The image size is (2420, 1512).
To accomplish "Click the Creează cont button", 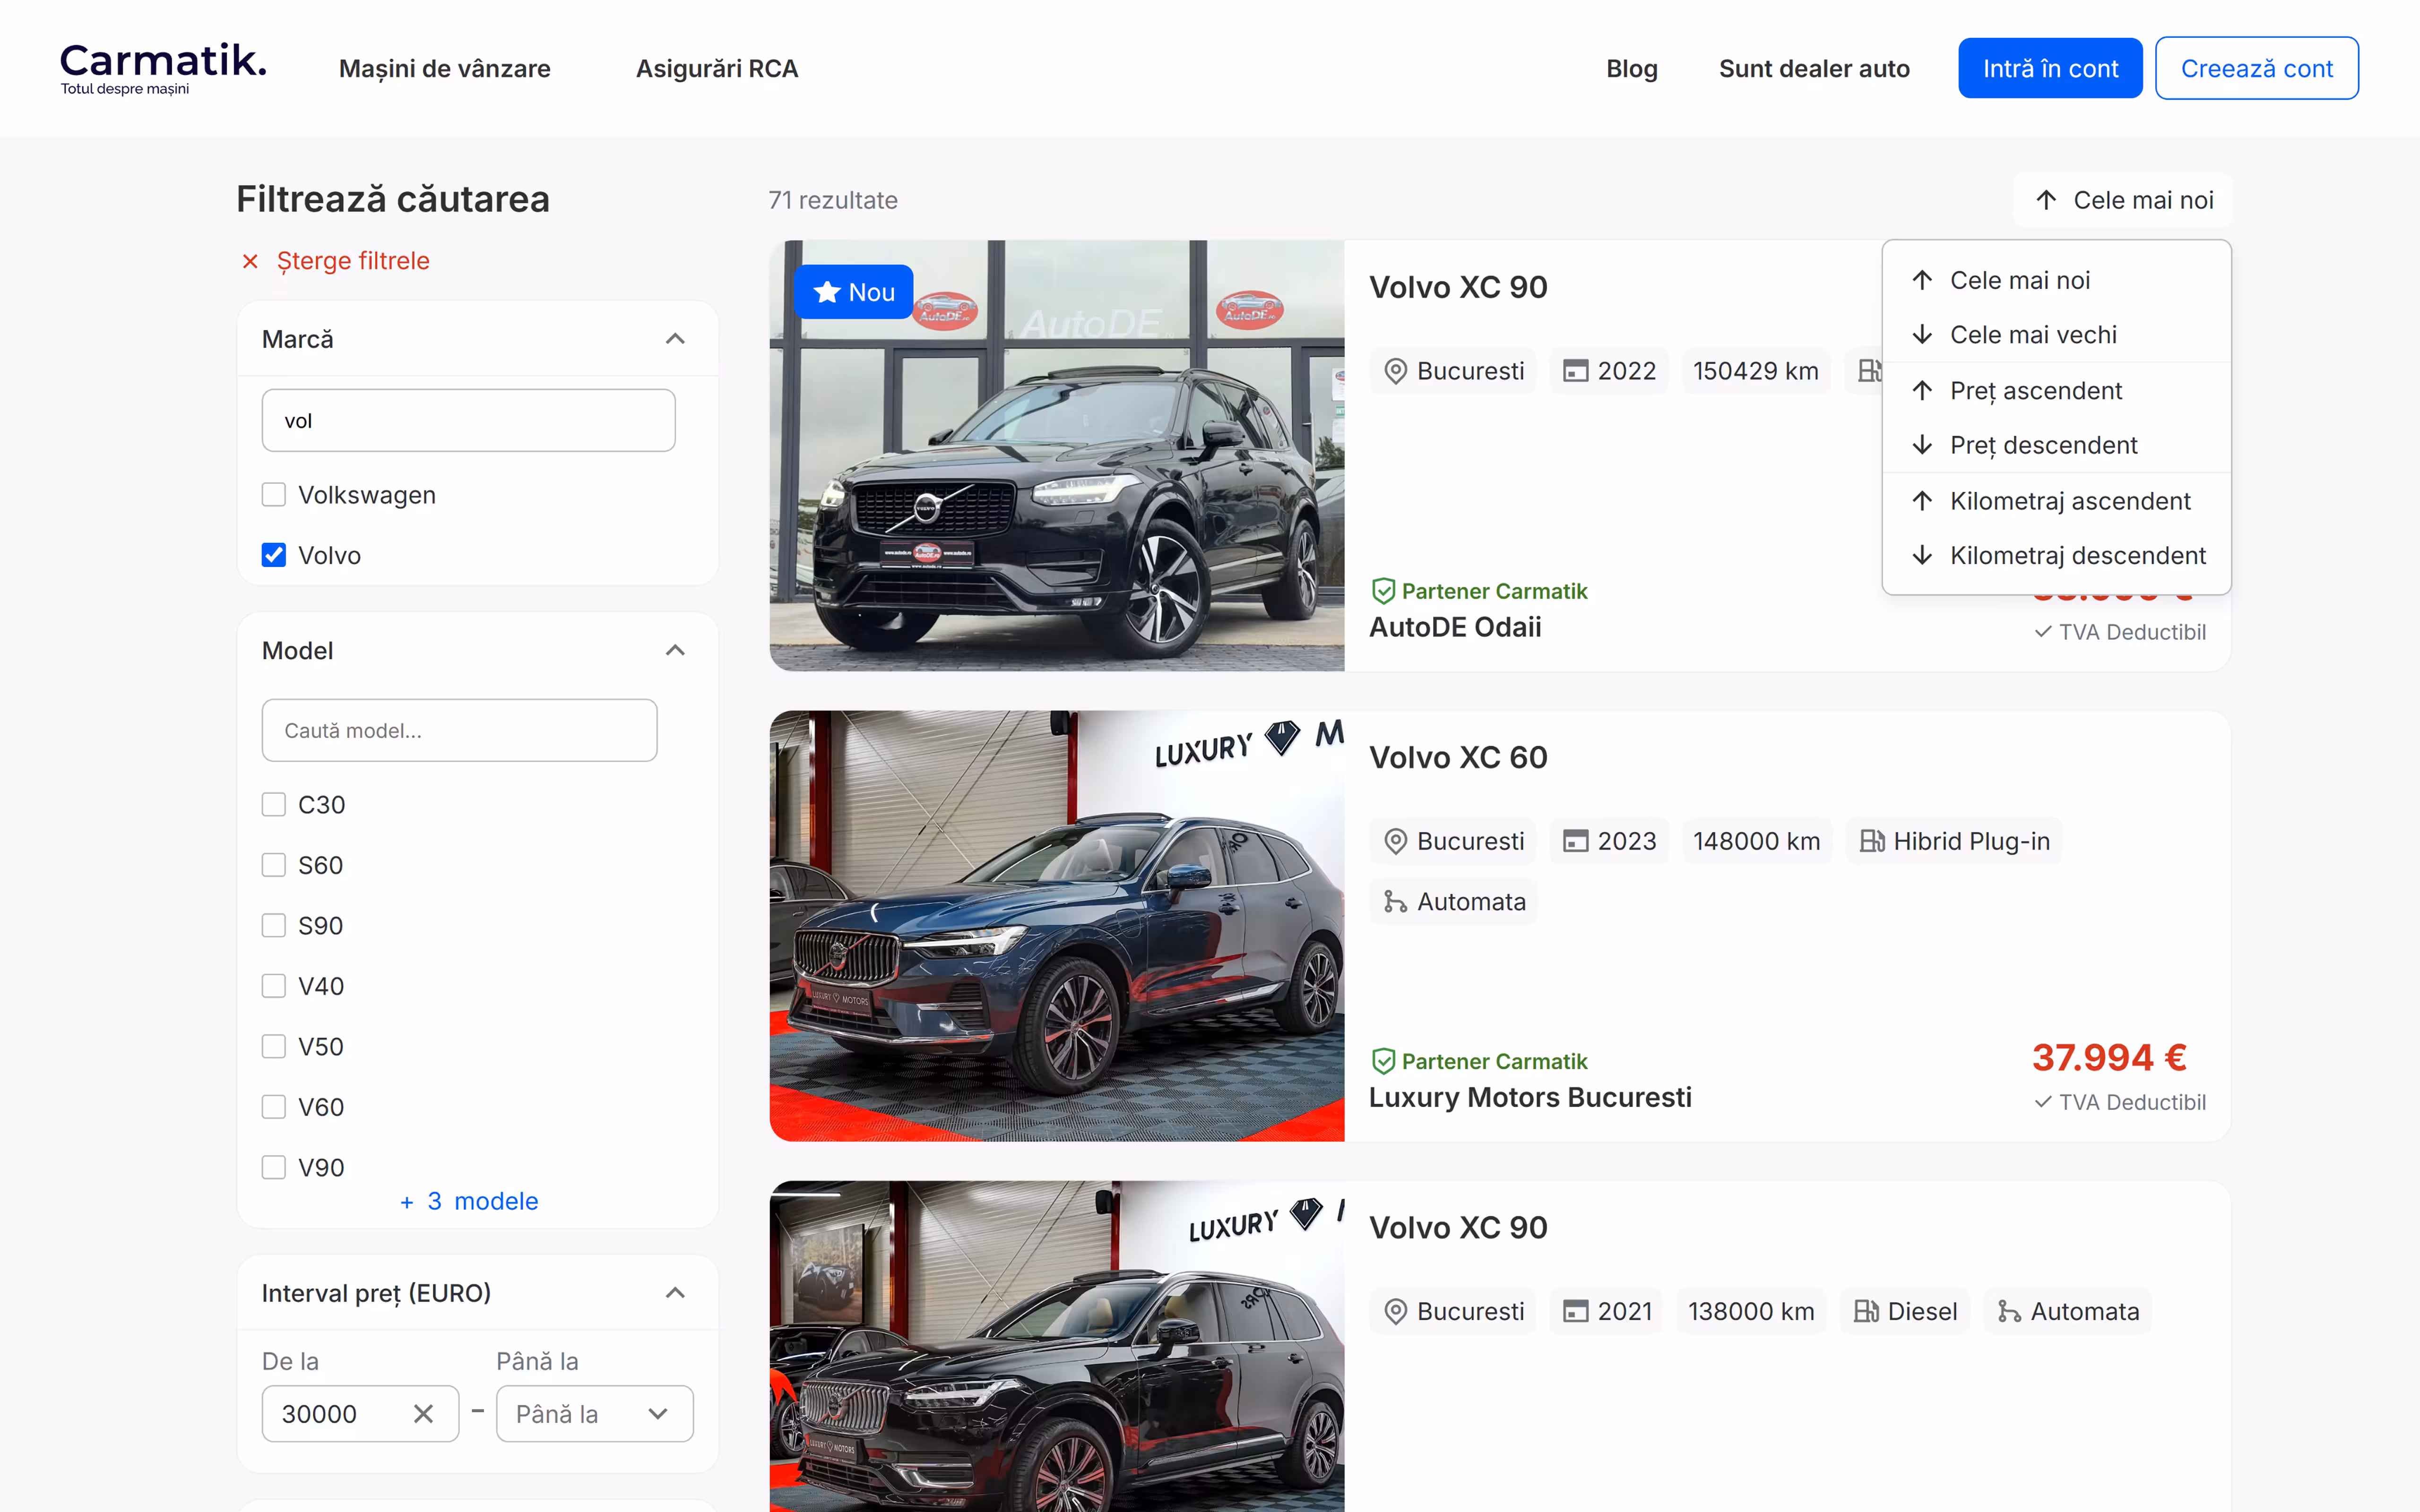I will (x=2256, y=68).
